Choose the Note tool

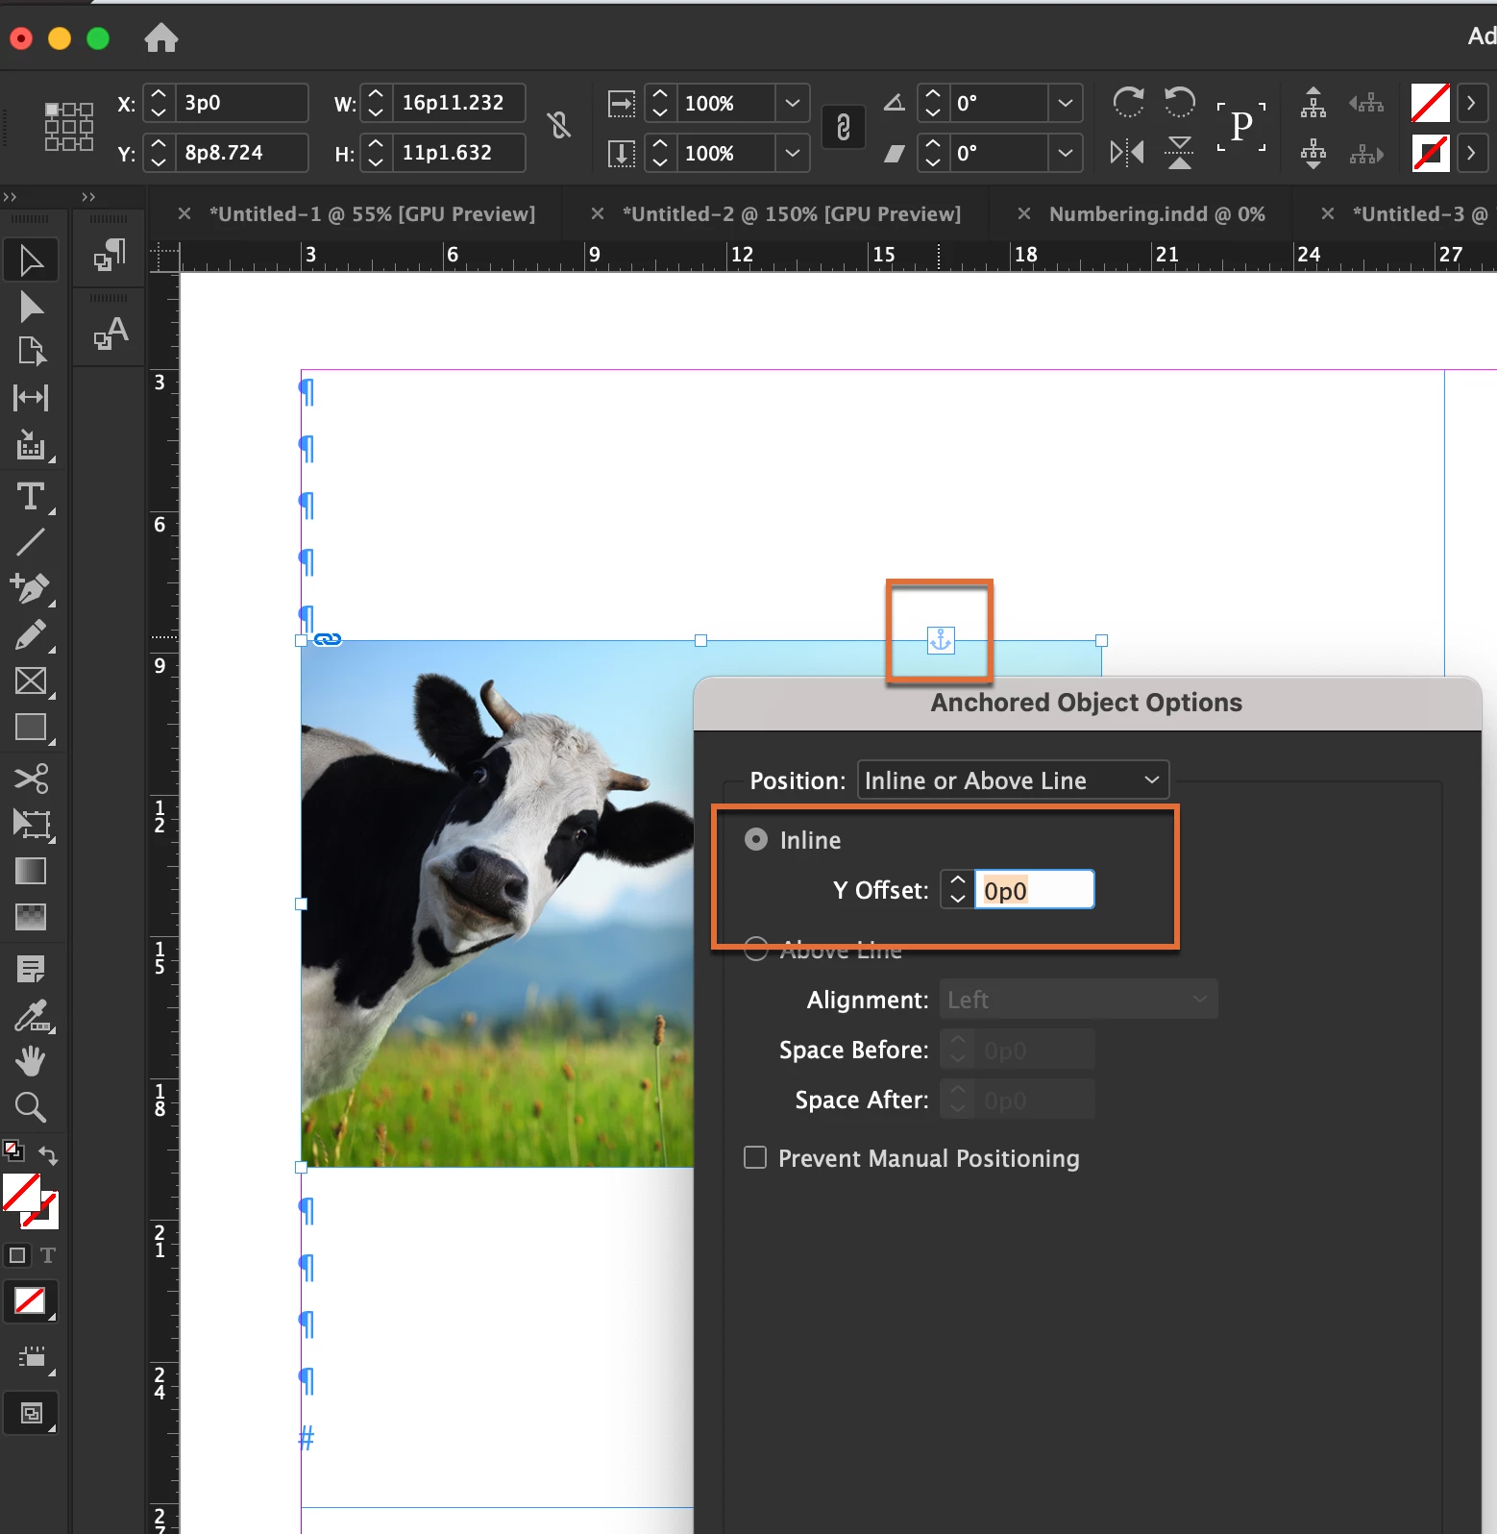31,969
